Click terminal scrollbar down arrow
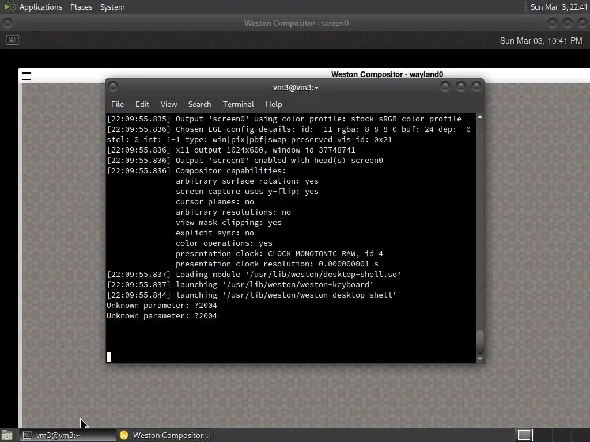This screenshot has height=442, width=590. pyautogui.click(x=480, y=359)
